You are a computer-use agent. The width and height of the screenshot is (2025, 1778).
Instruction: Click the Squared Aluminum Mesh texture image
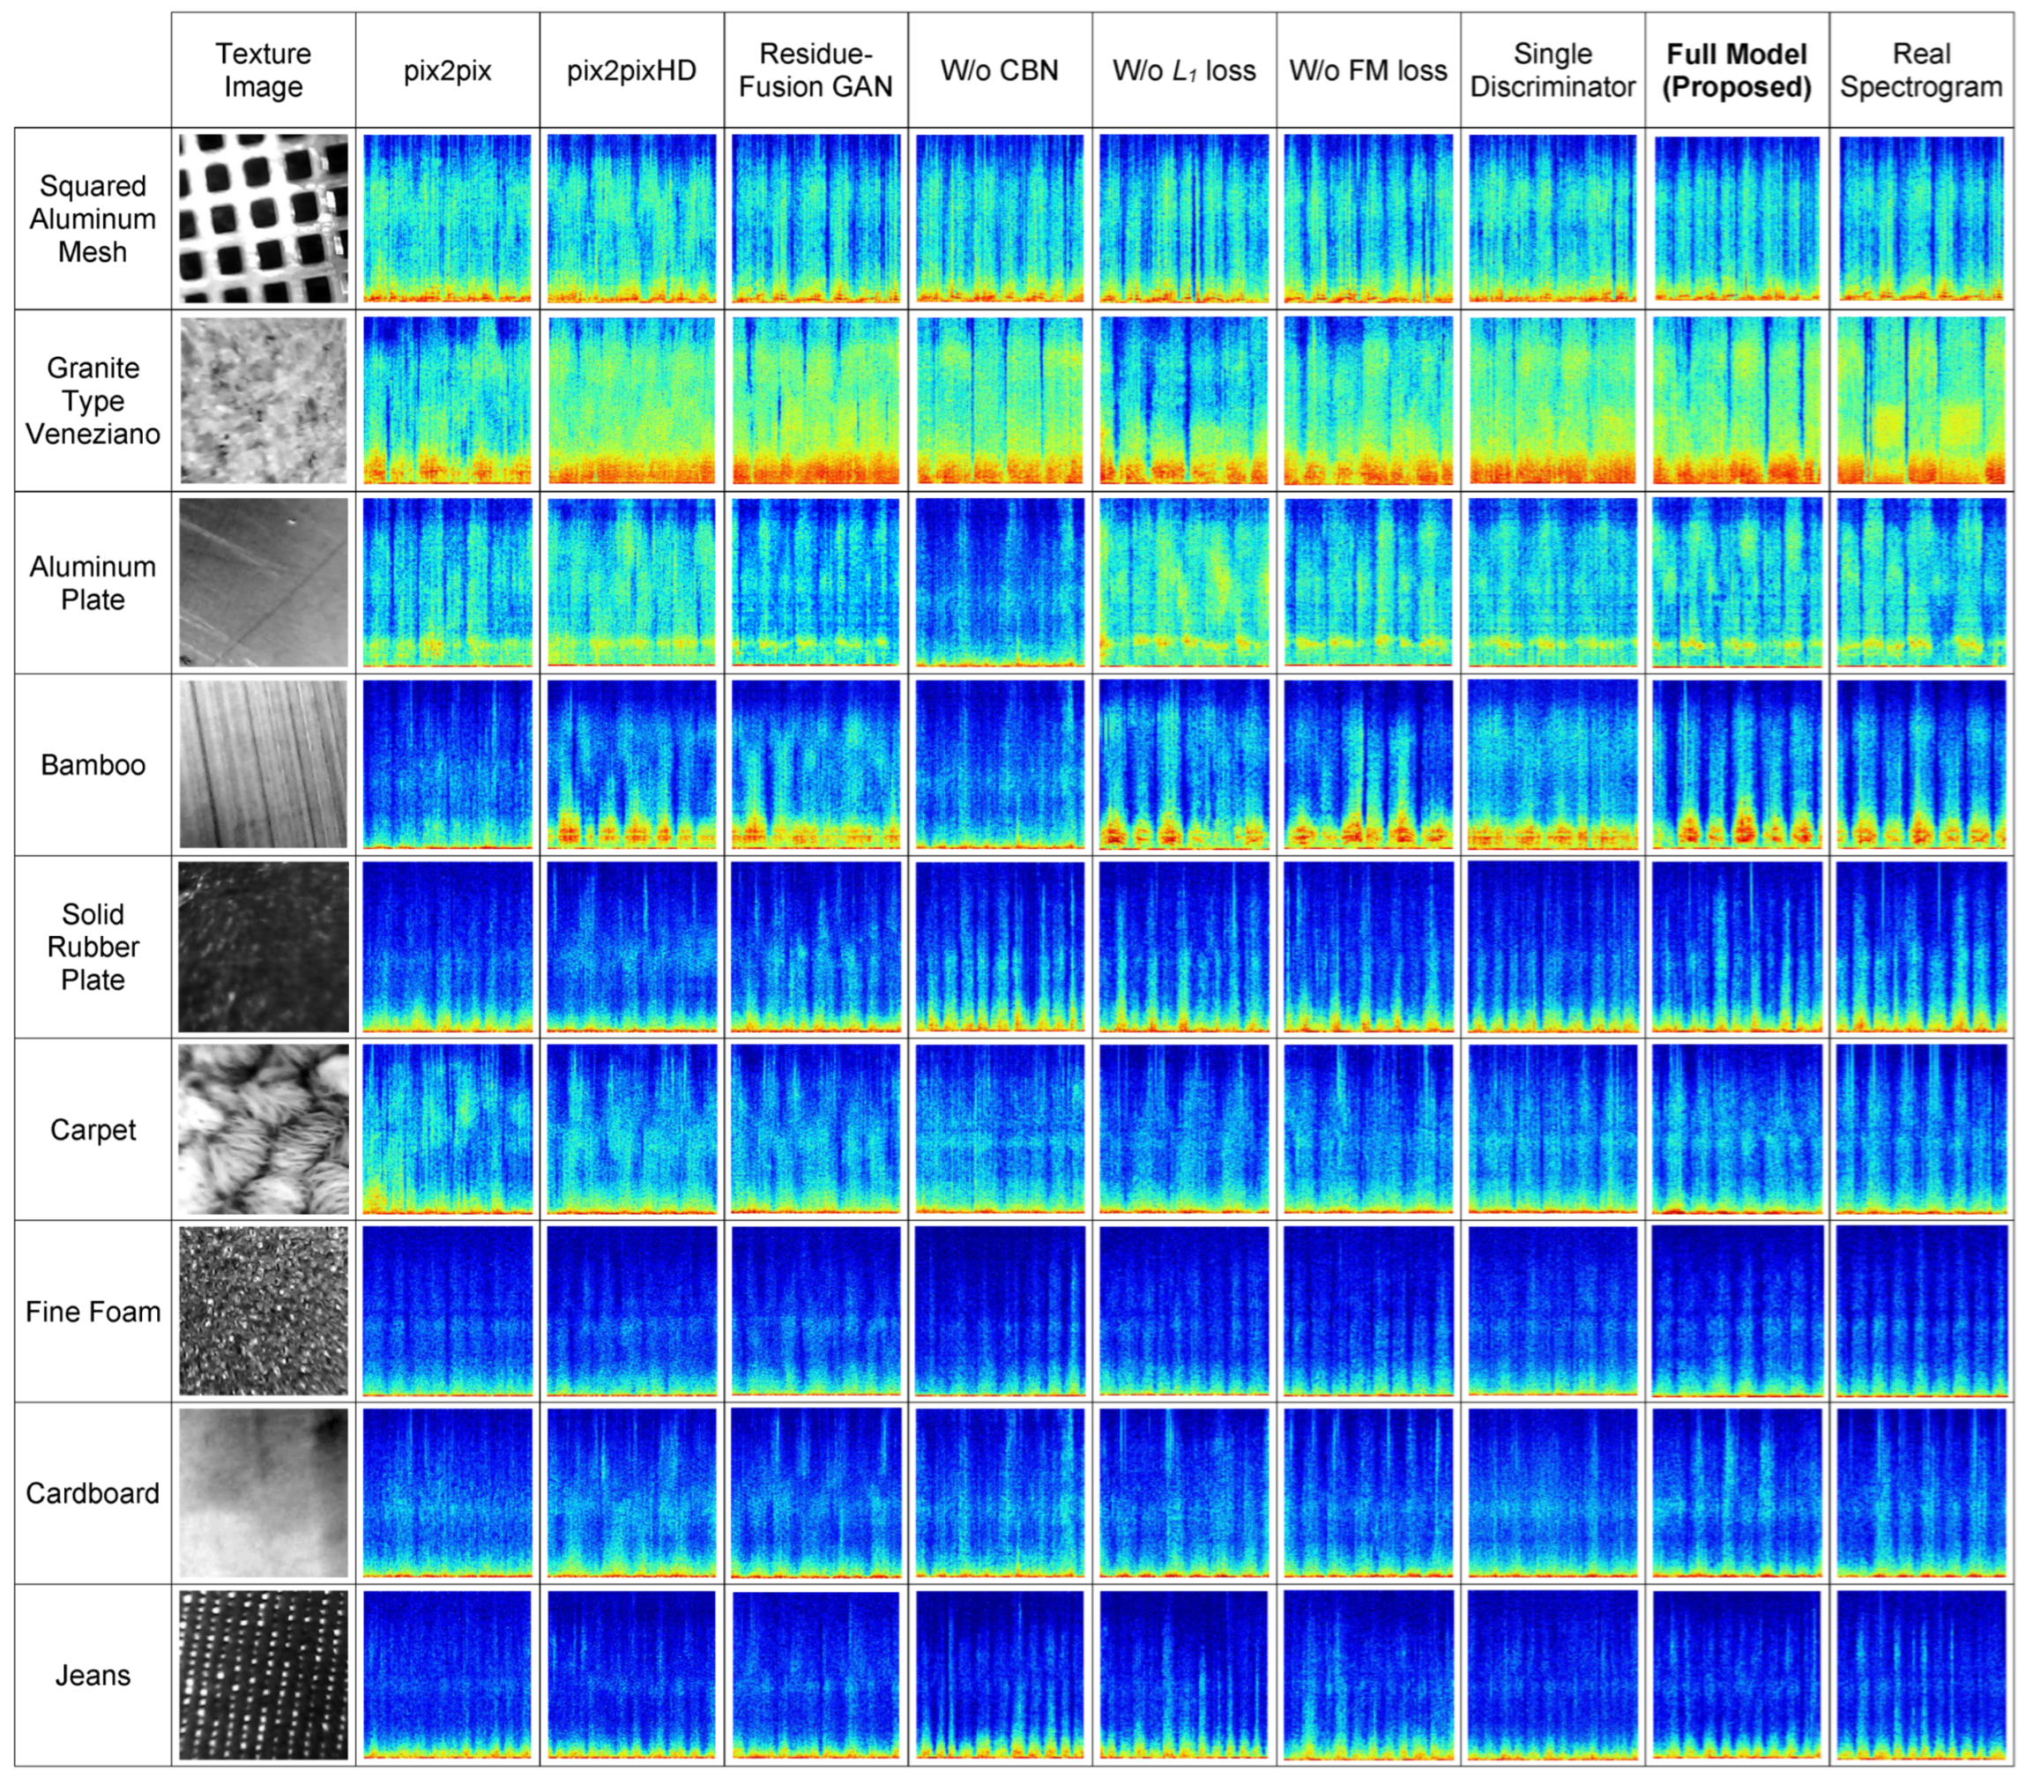[x=264, y=219]
